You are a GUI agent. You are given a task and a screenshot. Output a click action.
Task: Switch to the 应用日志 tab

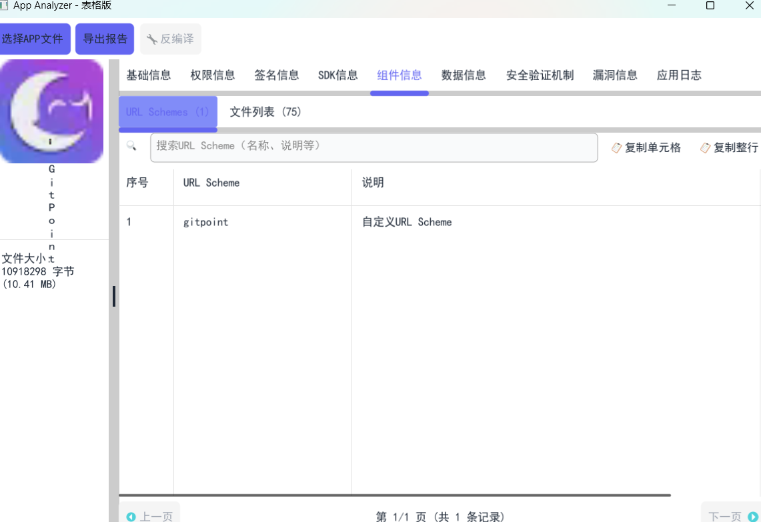point(679,75)
